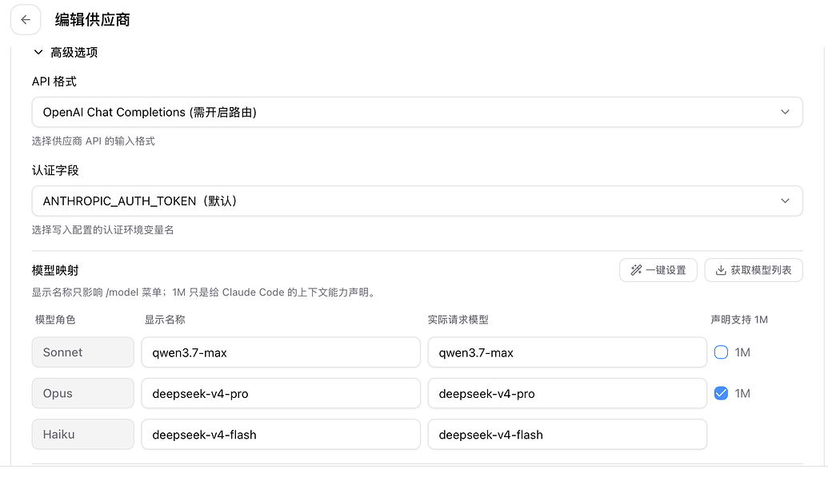Click the 编辑供应商 page title

[93, 19]
